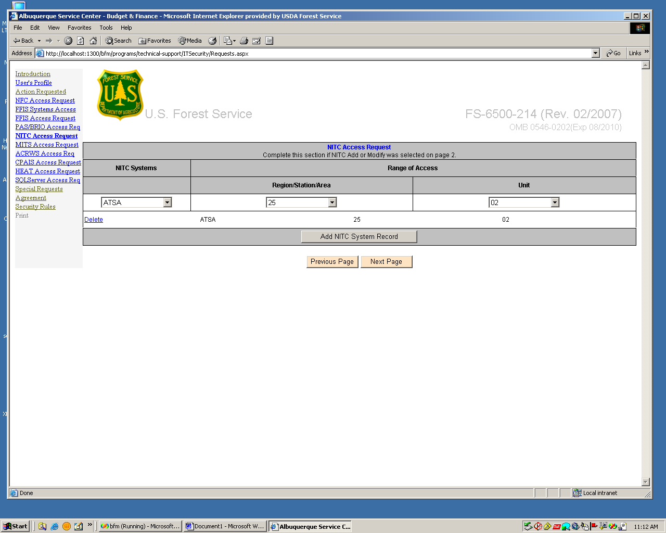Open the Media pane from toolbar
The height and width of the screenshot is (533, 666).
coord(190,41)
